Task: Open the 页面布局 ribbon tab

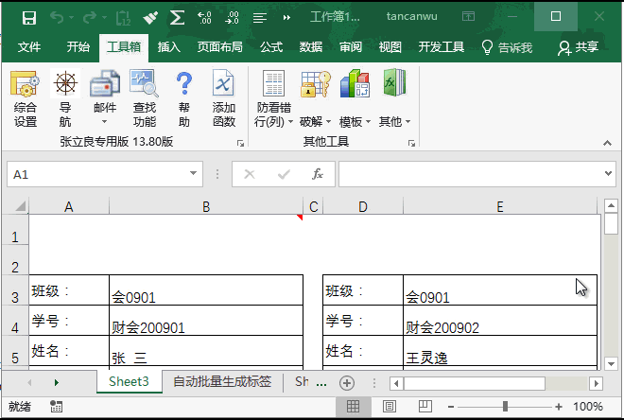Action: point(219,47)
